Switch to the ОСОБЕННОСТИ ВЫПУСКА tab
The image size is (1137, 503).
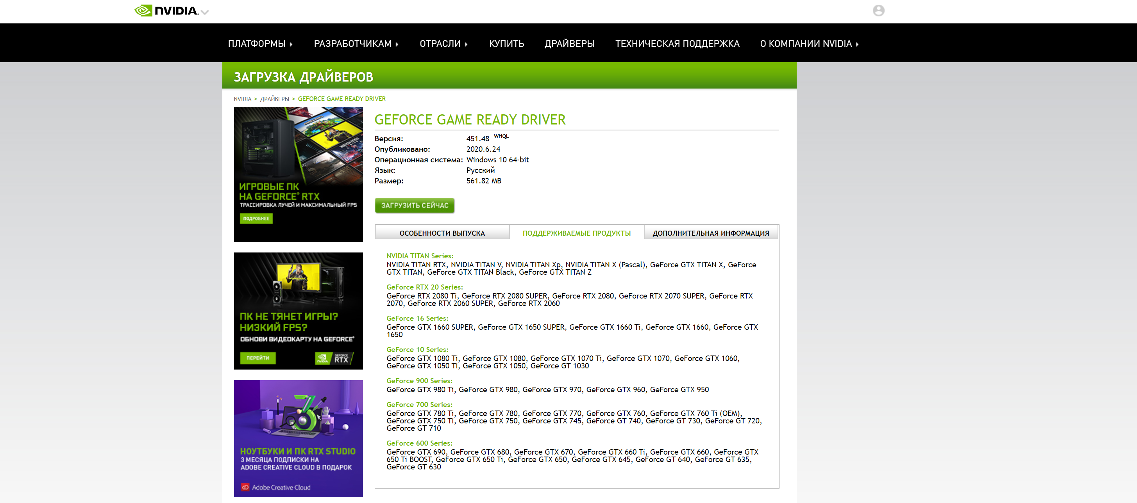[x=442, y=233]
